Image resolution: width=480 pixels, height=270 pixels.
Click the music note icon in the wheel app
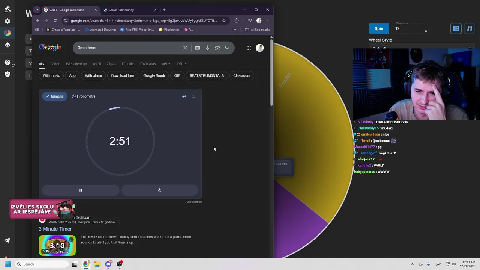click(x=469, y=28)
